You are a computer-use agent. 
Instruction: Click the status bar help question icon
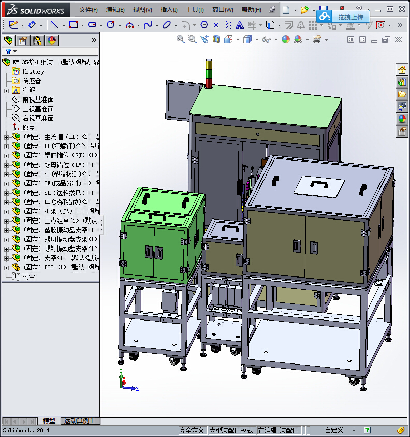[x=367, y=430]
